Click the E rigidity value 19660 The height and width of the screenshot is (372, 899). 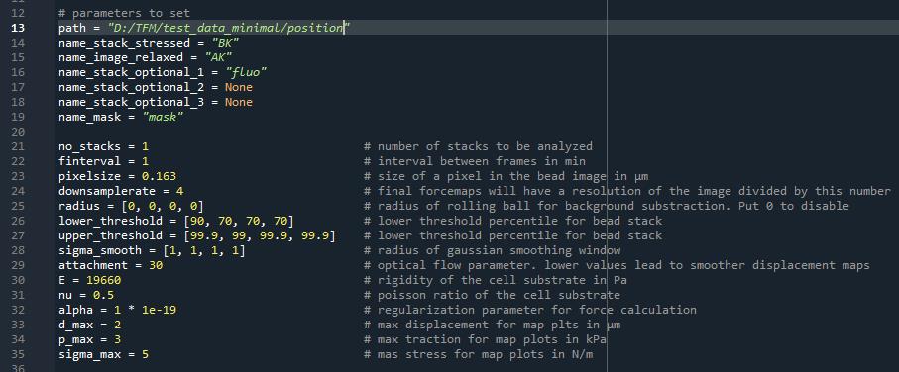tap(103, 280)
